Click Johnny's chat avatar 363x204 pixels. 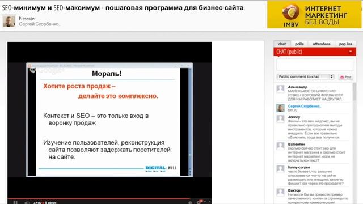(280, 119)
